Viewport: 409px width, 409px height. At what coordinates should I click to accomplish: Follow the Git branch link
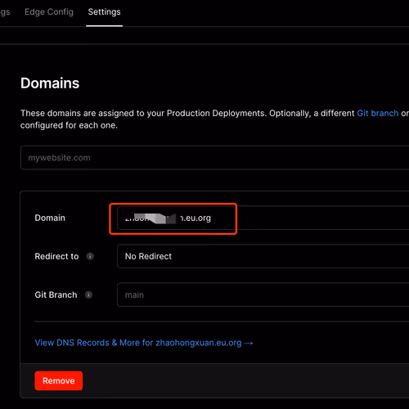point(378,113)
